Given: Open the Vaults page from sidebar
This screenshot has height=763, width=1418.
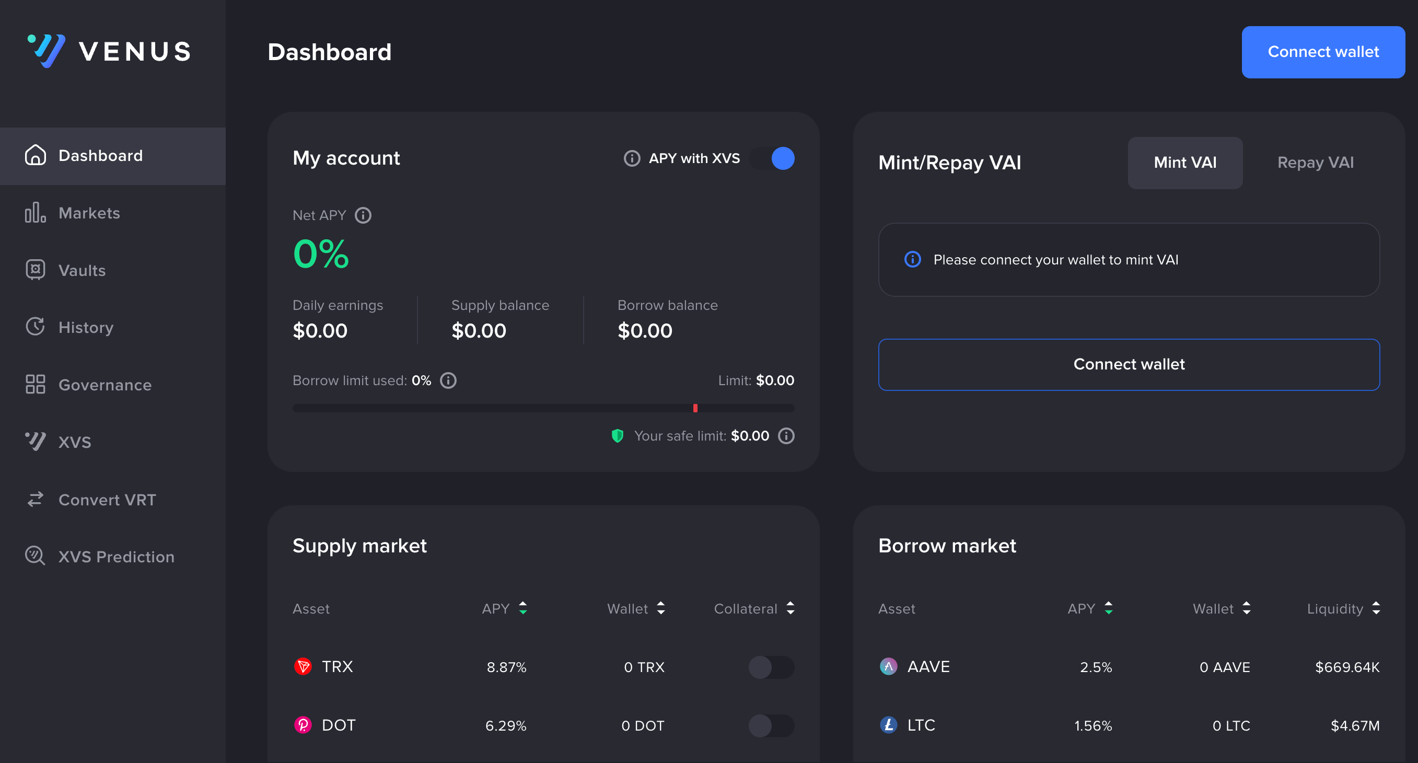Looking at the screenshot, I should pyautogui.click(x=113, y=270).
